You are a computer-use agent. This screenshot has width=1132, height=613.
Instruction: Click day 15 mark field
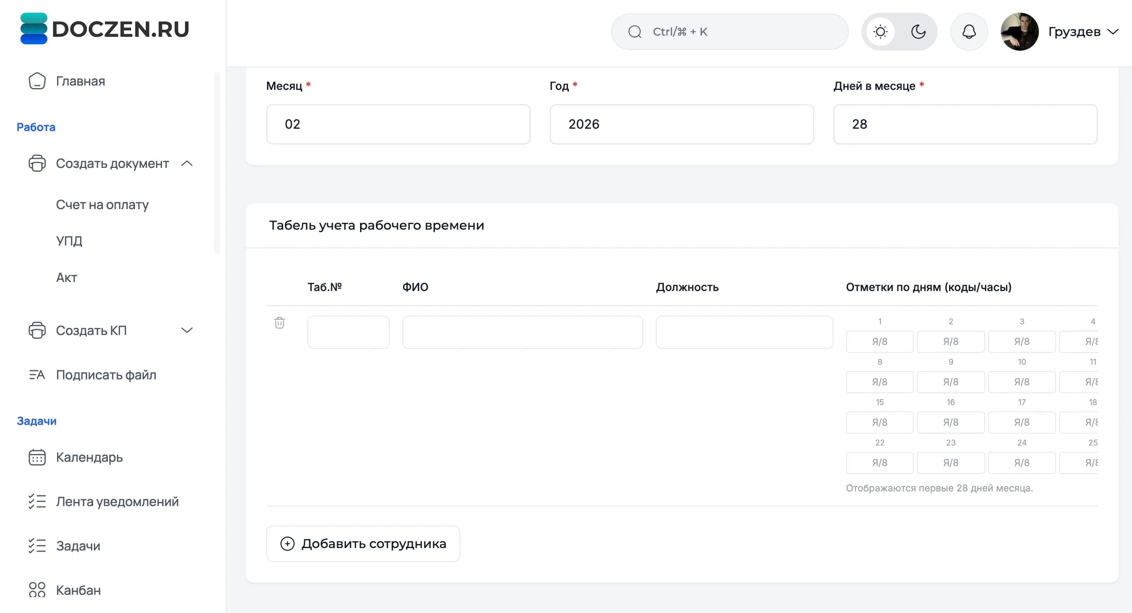879,422
